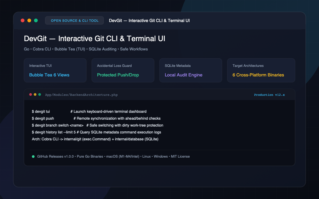Click the Local Audit Engine text
The image size is (319, 199).
pyautogui.click(x=183, y=75)
